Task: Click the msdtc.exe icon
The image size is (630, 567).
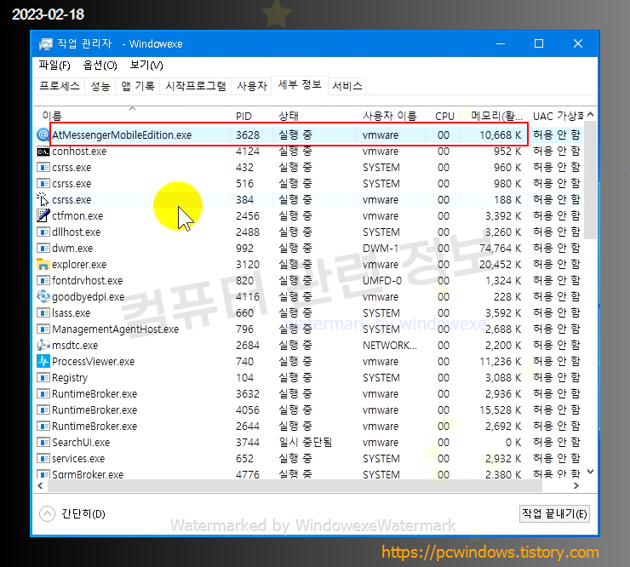Action: 43,345
